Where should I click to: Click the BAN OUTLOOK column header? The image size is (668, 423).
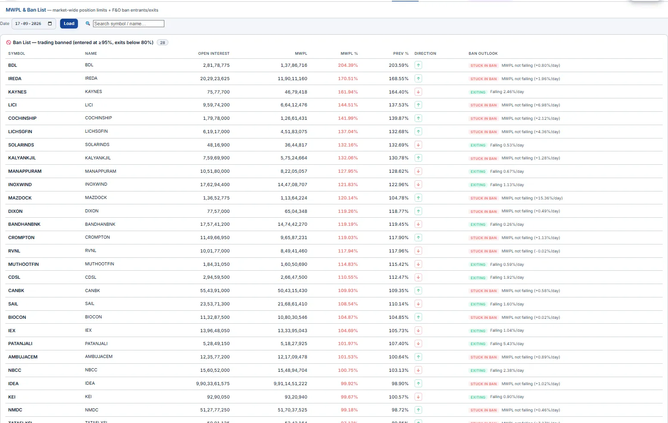pyautogui.click(x=483, y=53)
